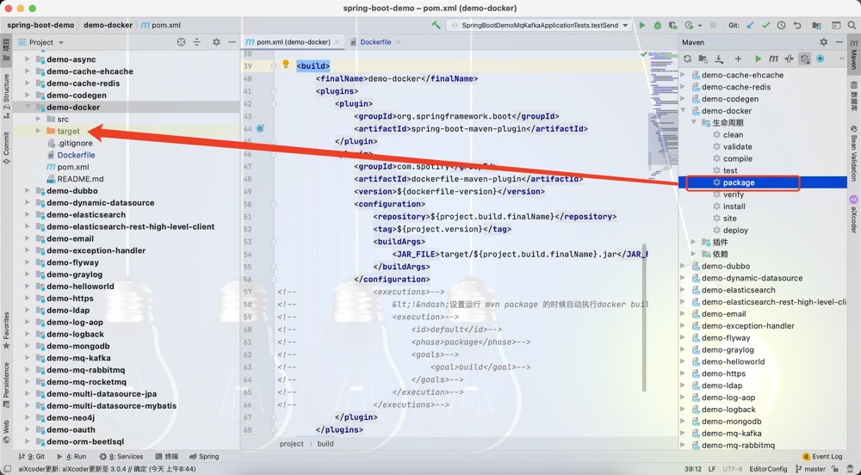Open the Event Log
861x475 pixels.
coord(822,456)
